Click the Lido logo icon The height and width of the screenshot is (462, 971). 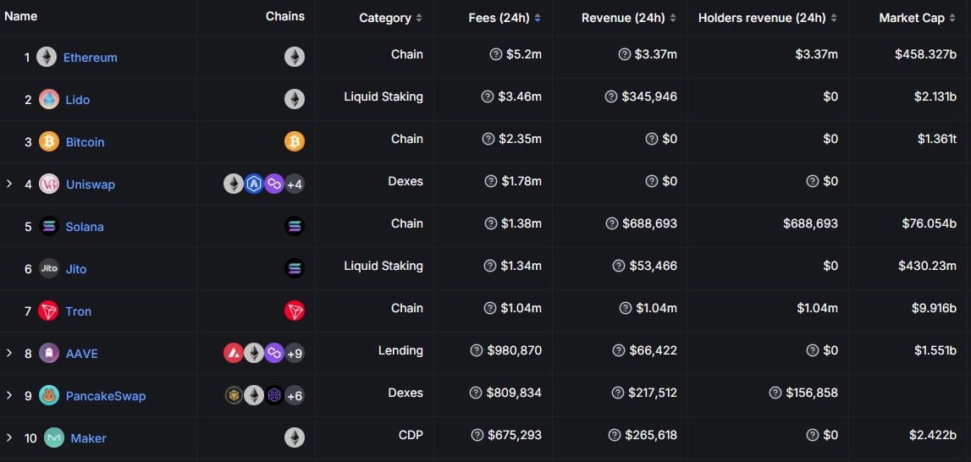click(x=49, y=100)
